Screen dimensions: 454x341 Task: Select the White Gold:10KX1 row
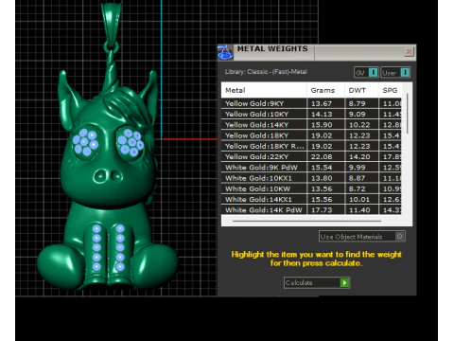click(311, 178)
